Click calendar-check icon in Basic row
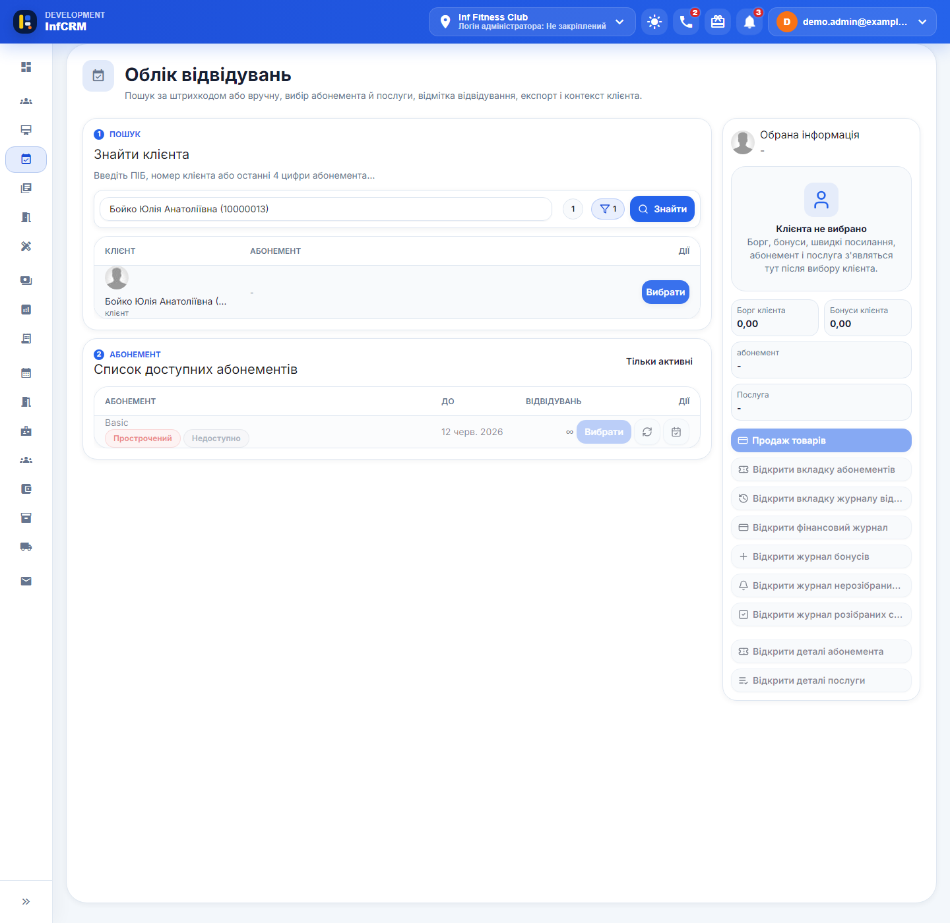Screen dimensions: 950x923 [x=676, y=432]
